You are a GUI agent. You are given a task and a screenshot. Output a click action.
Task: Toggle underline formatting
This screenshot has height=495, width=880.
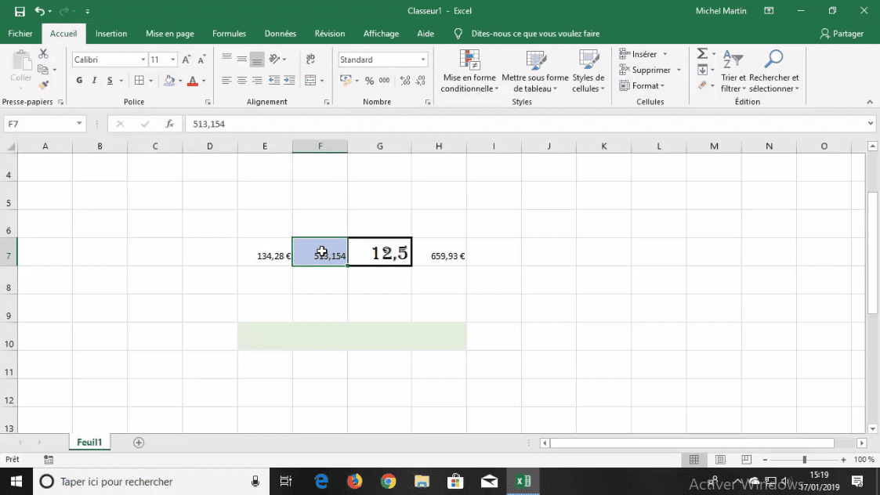109,80
